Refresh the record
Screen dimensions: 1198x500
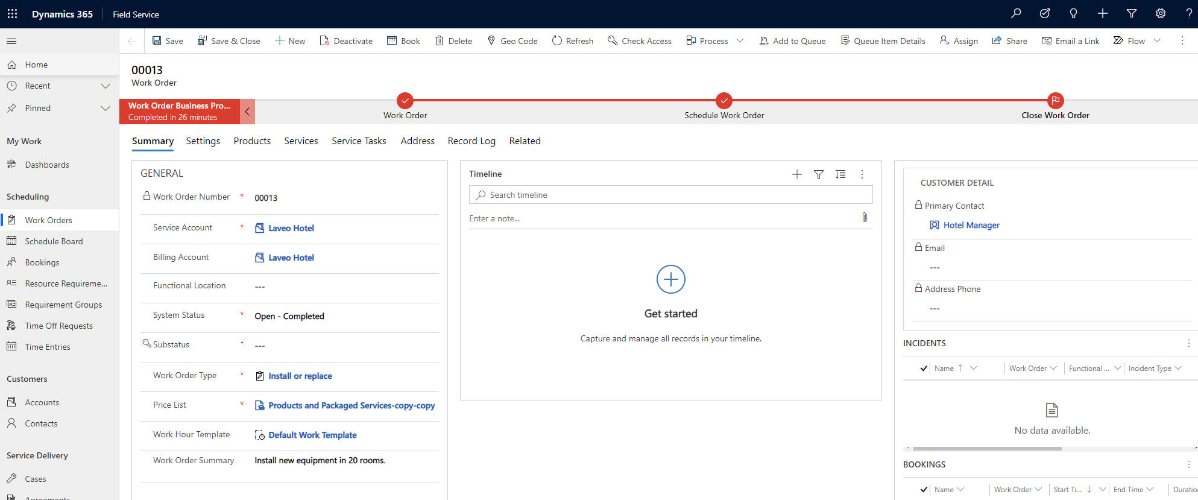573,41
